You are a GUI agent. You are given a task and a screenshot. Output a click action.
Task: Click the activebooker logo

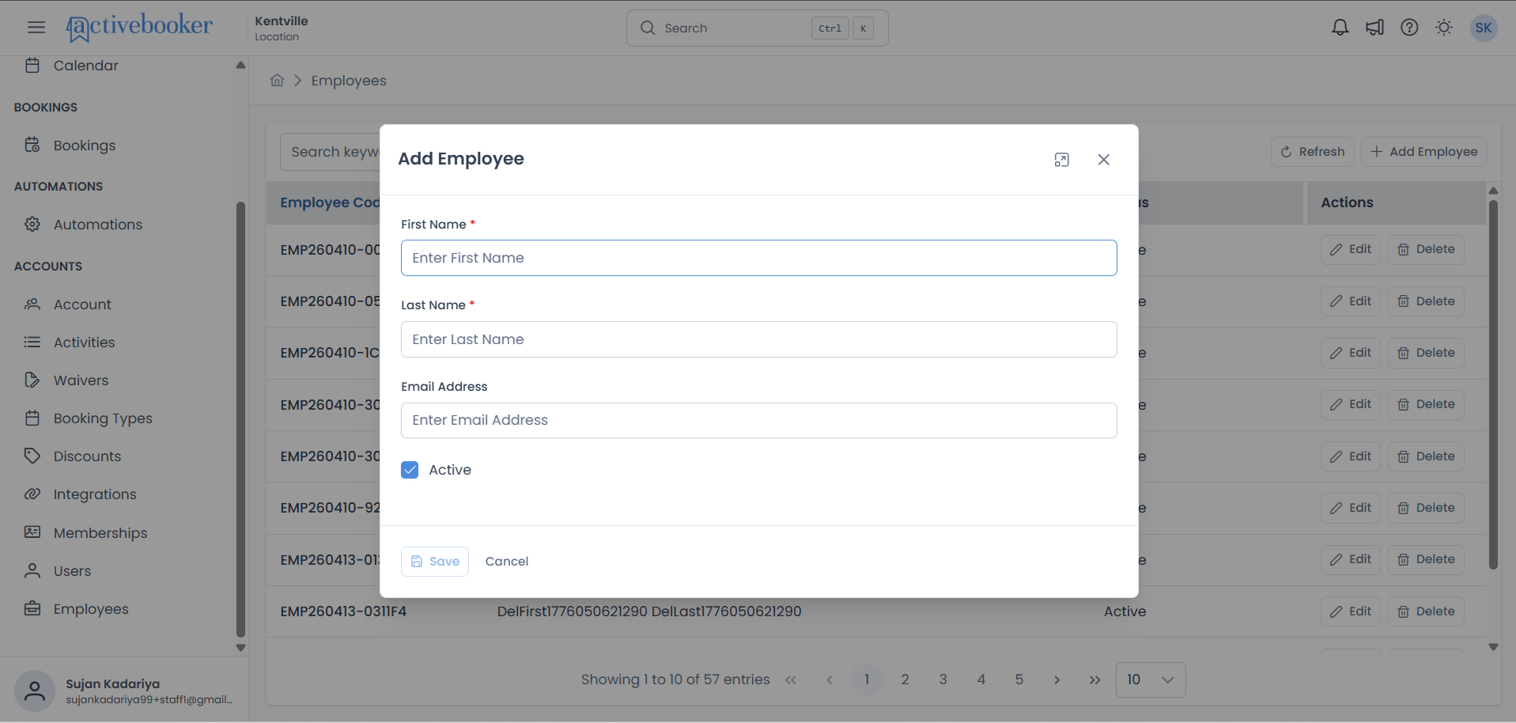click(x=139, y=27)
